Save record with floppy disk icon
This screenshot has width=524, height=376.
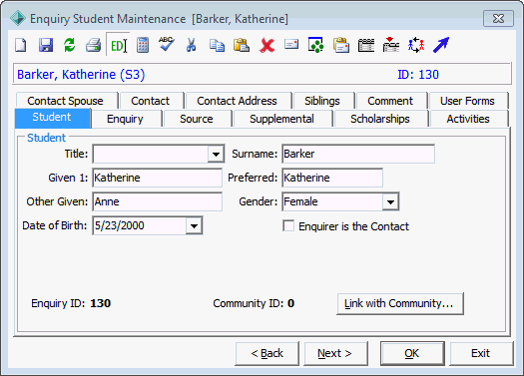[x=46, y=45]
